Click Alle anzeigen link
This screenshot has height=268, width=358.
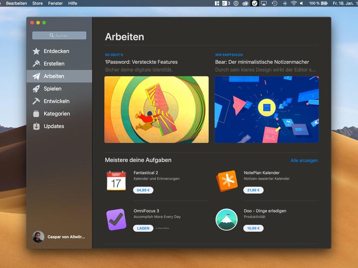[304, 160]
